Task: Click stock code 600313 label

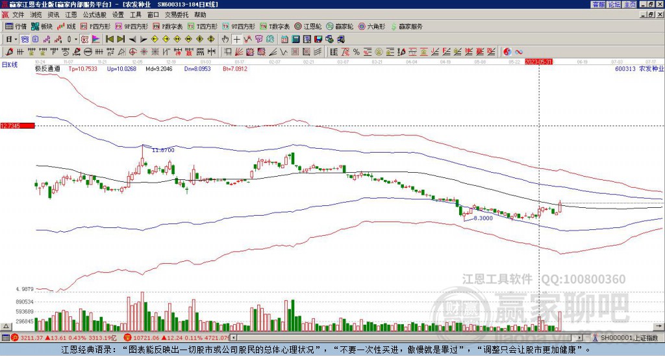Action: (625, 68)
